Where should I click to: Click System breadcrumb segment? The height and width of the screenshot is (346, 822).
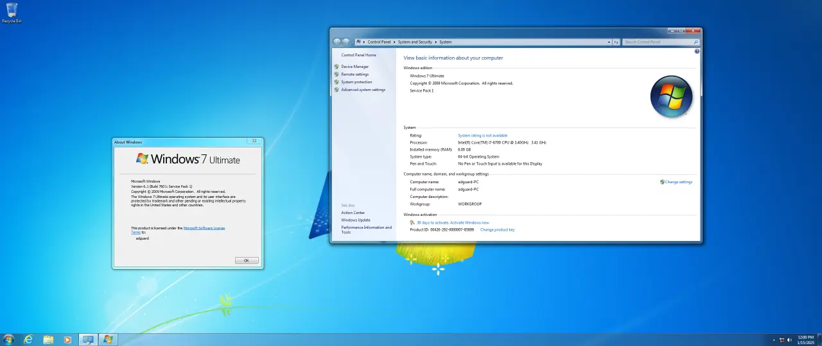click(446, 42)
